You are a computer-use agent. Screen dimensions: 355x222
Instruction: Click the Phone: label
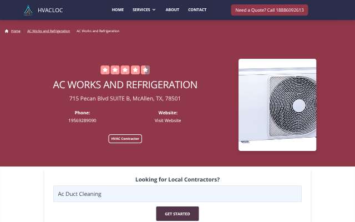[x=82, y=113]
